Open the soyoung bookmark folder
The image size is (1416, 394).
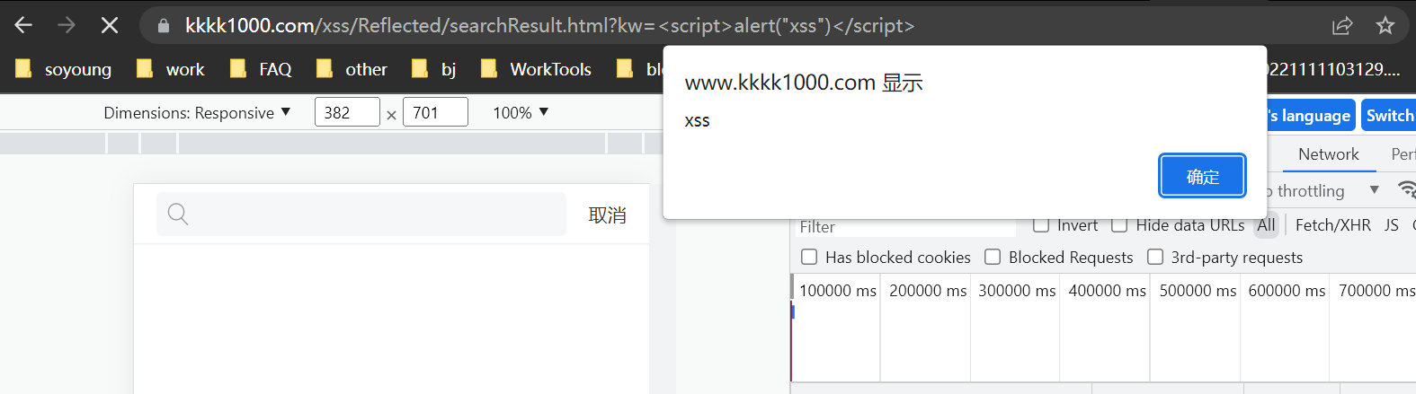click(x=64, y=69)
